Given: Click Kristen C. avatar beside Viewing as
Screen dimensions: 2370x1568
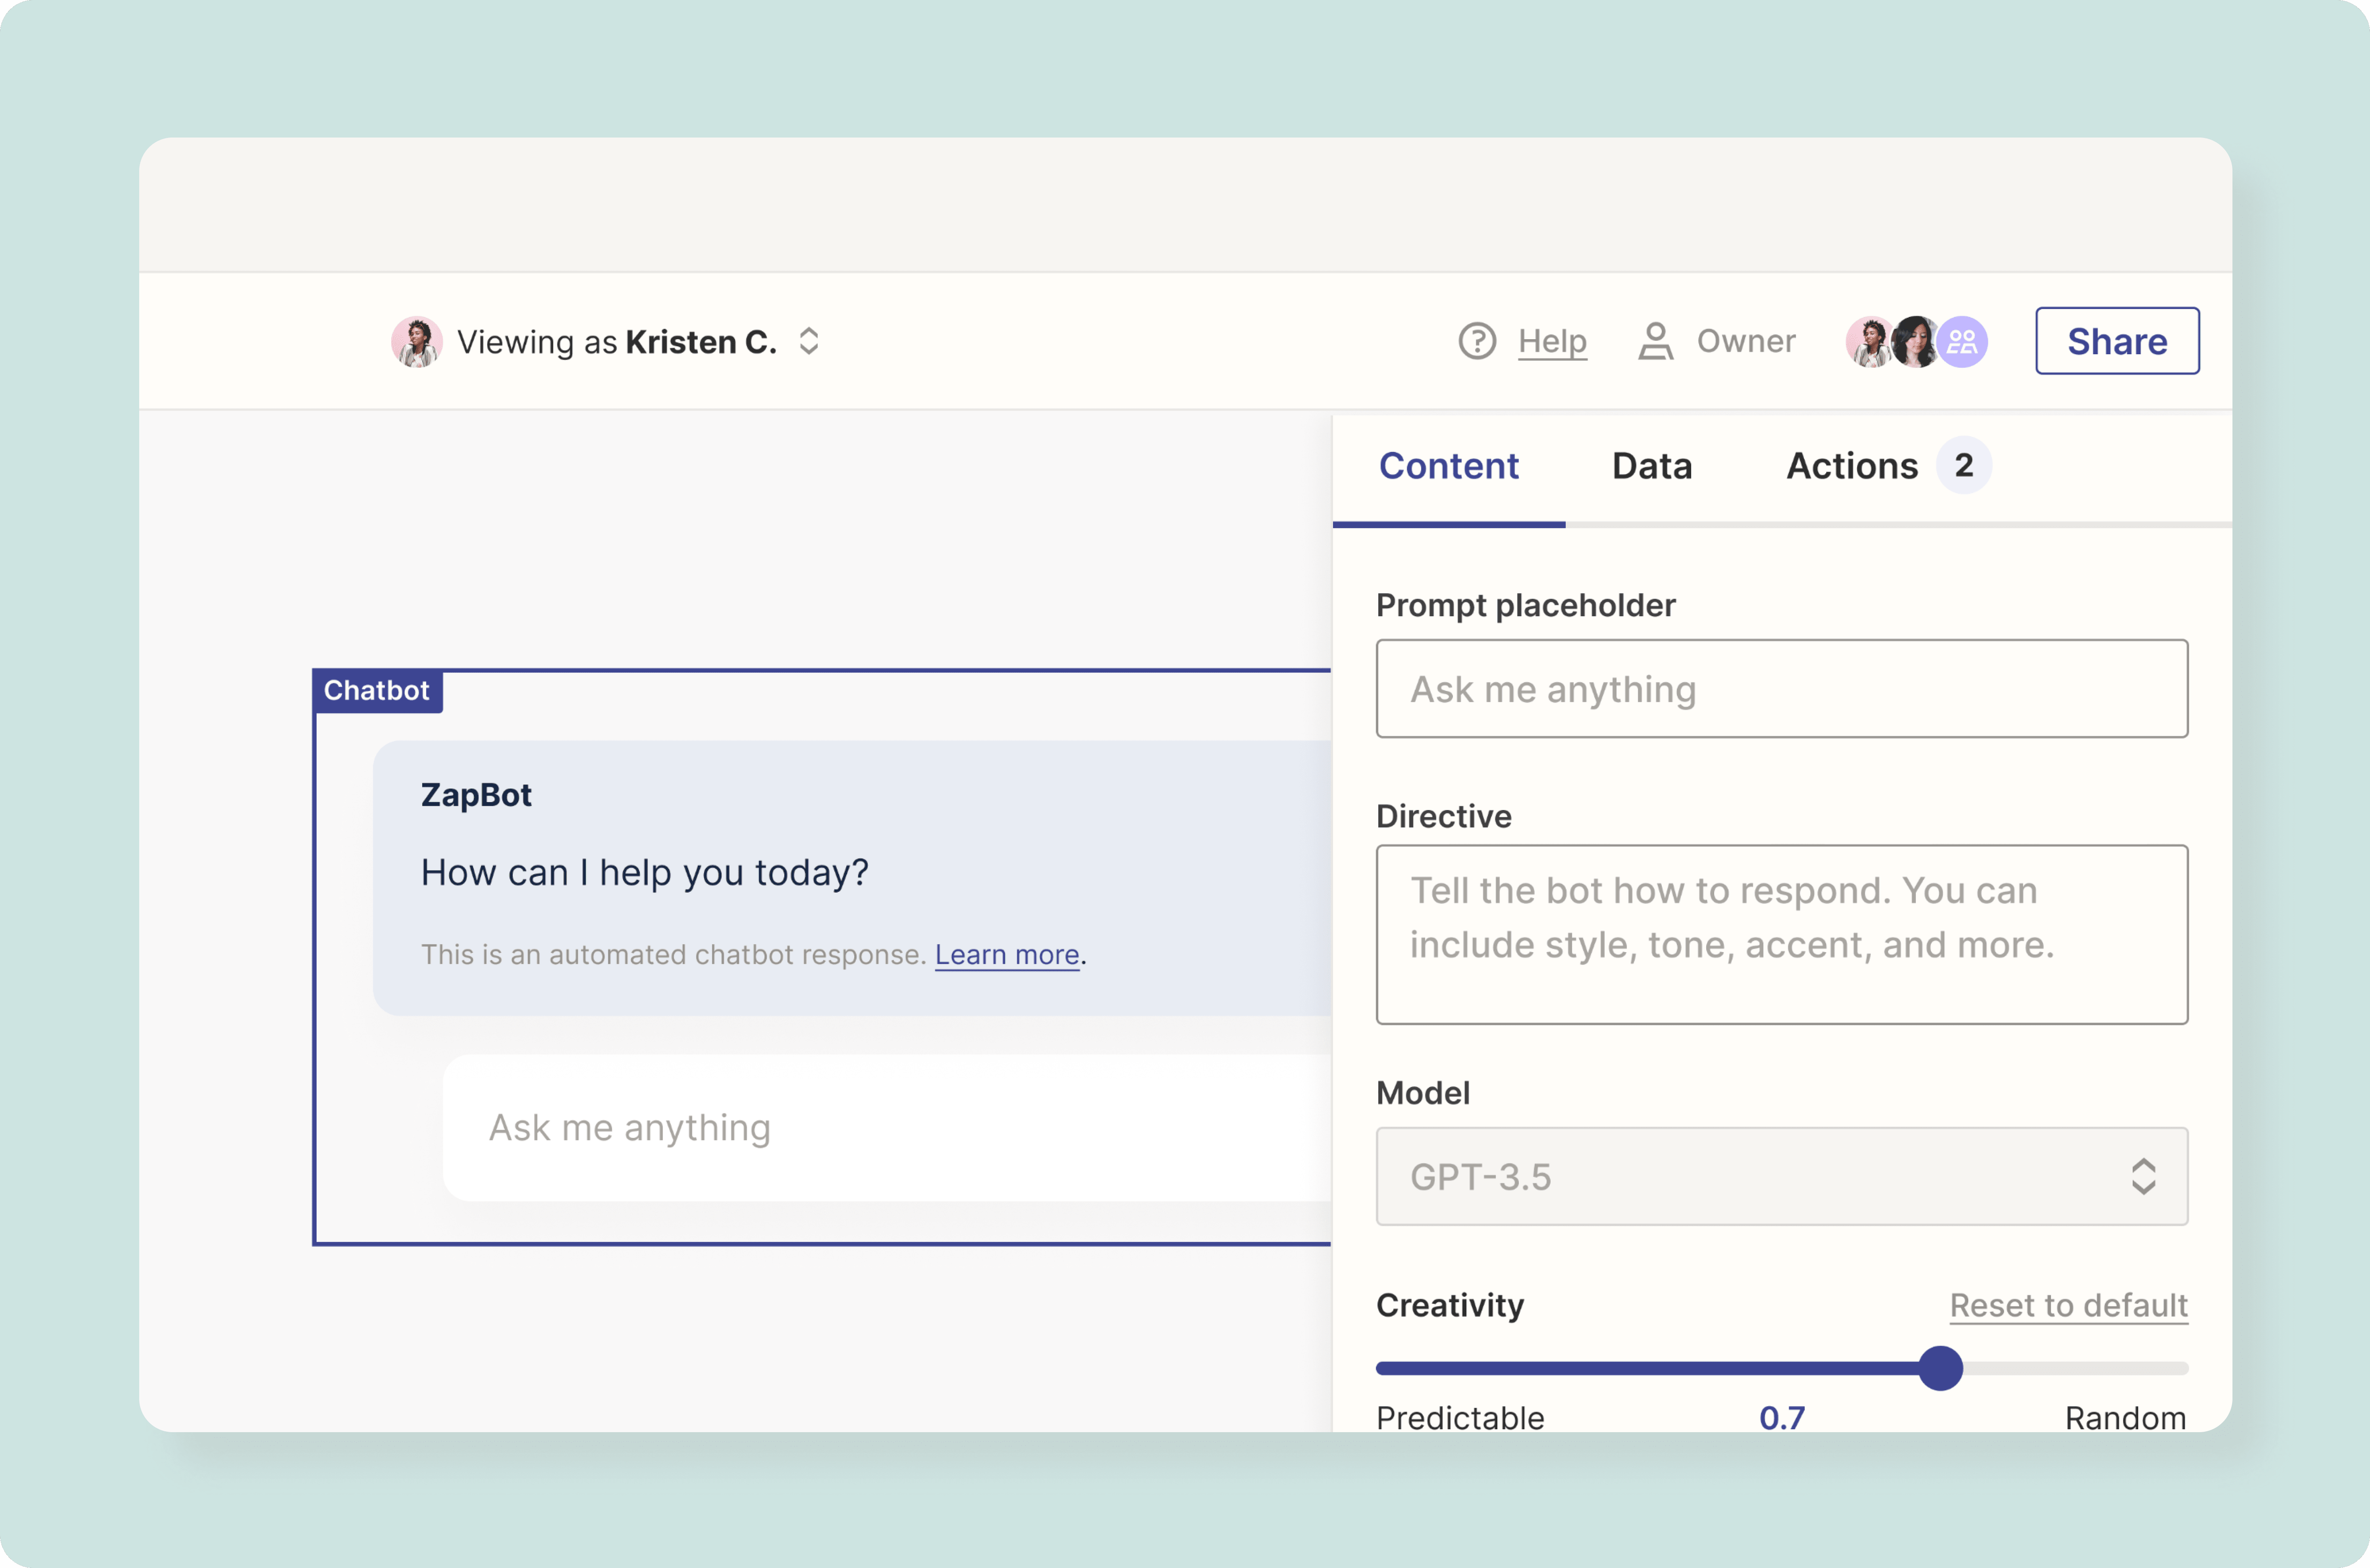Looking at the screenshot, I should (416, 342).
